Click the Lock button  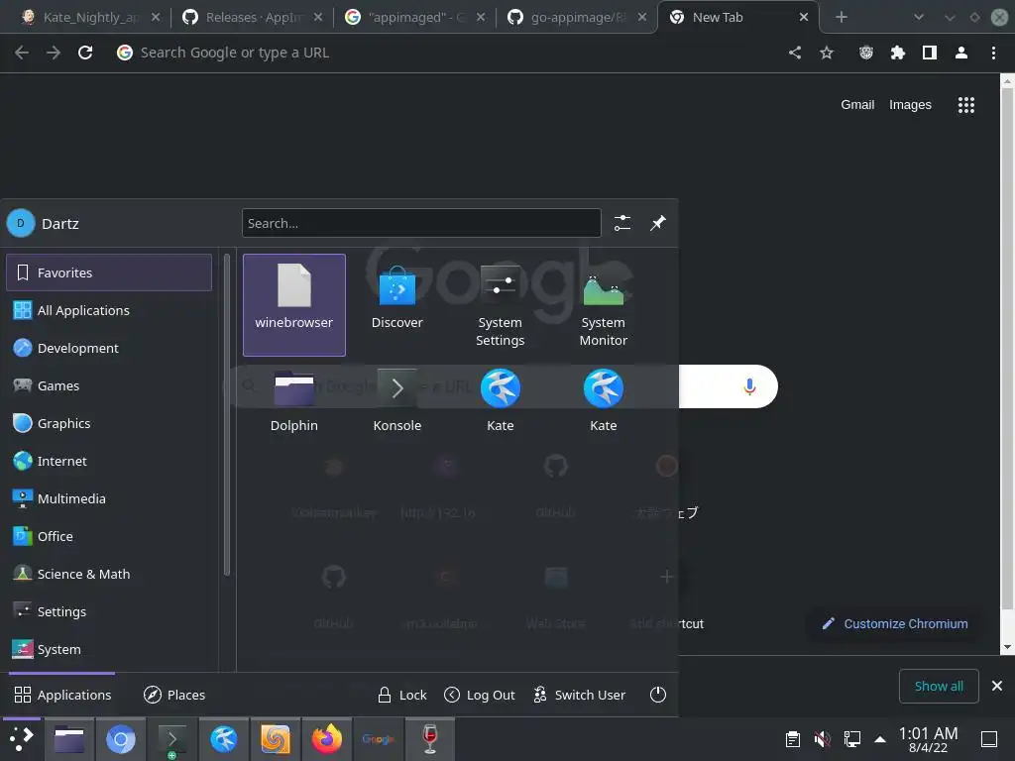(x=402, y=695)
